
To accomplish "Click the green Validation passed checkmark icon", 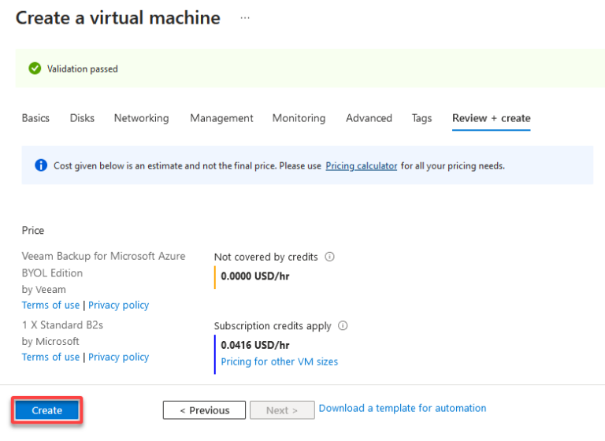I will tap(35, 69).
